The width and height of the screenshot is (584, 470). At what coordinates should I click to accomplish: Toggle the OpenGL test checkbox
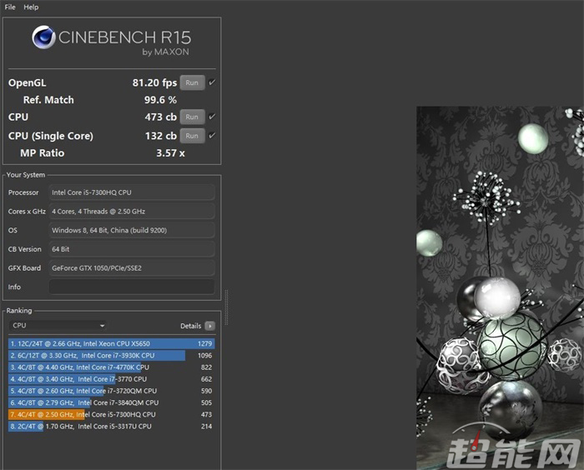[x=212, y=82]
